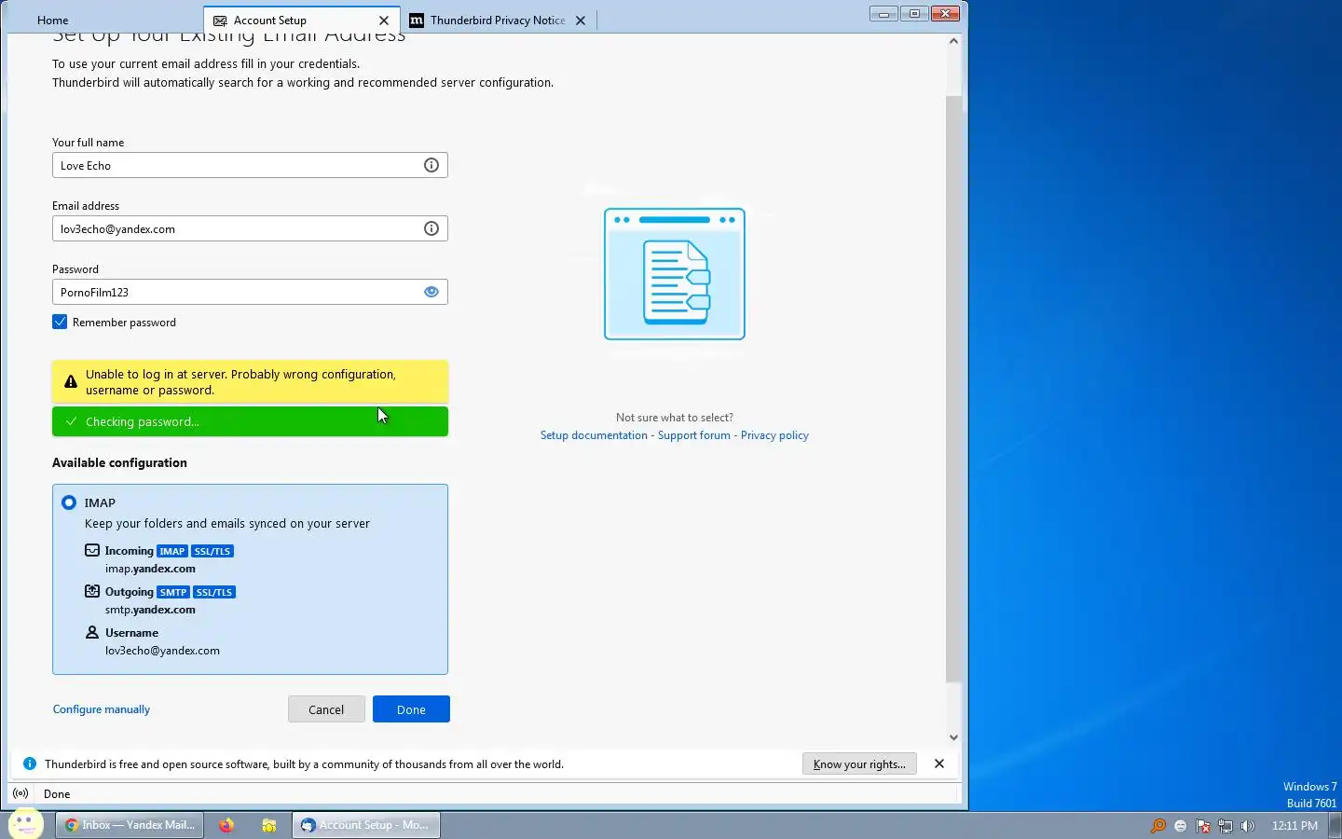Minimize the Thunderbird window
The image size is (1342, 839).
tap(883, 13)
